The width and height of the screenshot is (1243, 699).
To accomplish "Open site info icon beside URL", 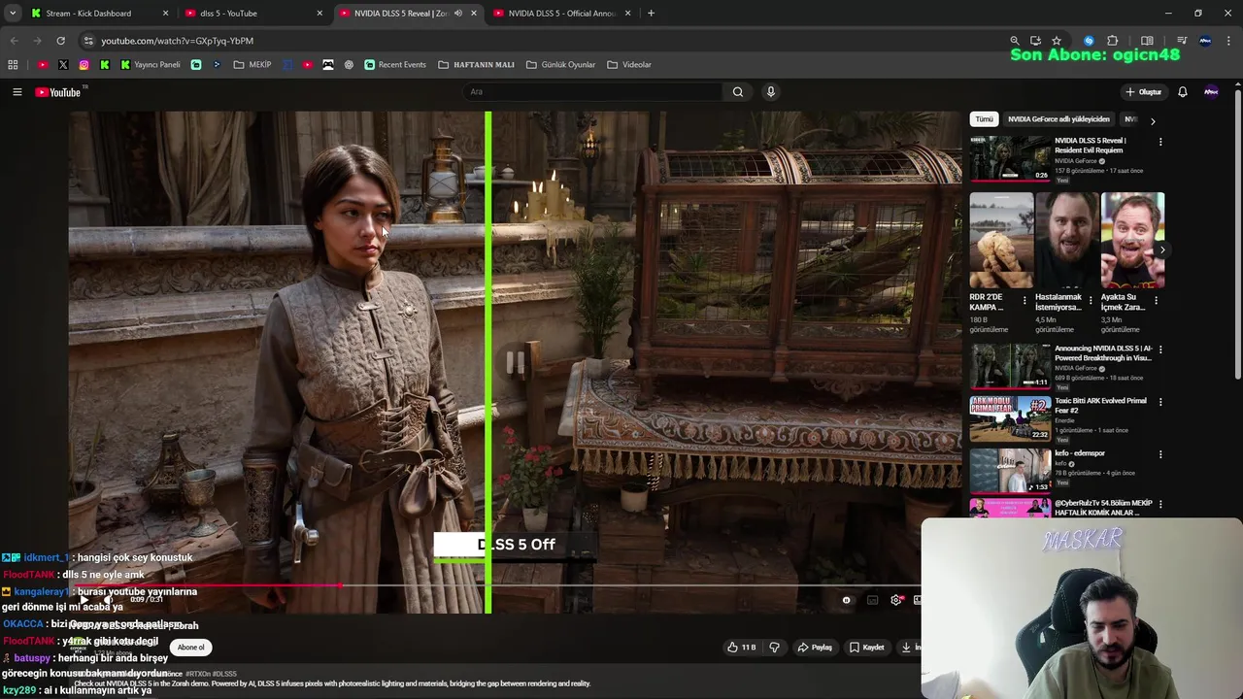I will [x=88, y=41].
